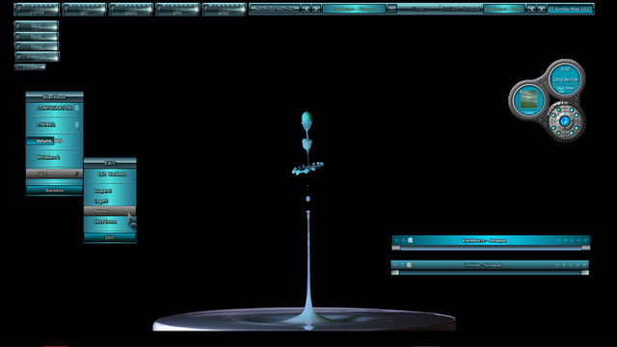Image resolution: width=617 pixels, height=347 pixels.
Task: Select Reboot in the exit menu
Action: [110, 211]
